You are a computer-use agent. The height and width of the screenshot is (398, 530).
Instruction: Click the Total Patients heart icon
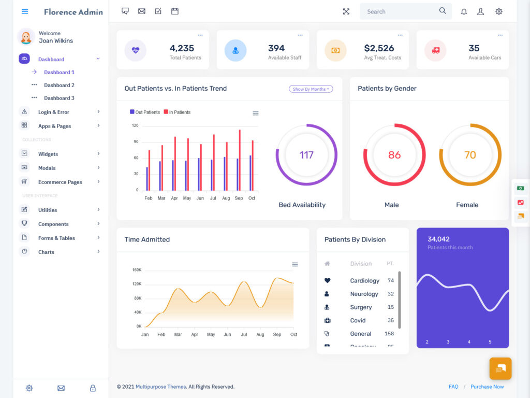tap(136, 50)
